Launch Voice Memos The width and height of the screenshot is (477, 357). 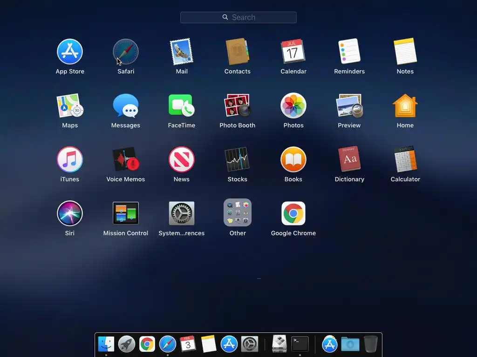click(x=126, y=159)
